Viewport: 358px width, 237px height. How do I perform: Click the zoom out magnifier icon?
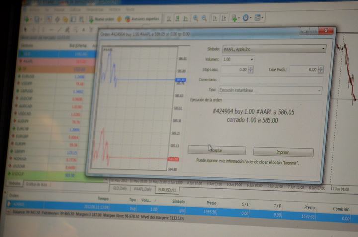(205, 18)
